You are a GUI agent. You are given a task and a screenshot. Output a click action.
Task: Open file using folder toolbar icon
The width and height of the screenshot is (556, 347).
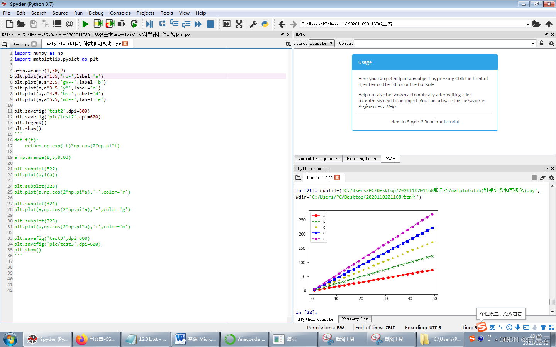tap(21, 24)
